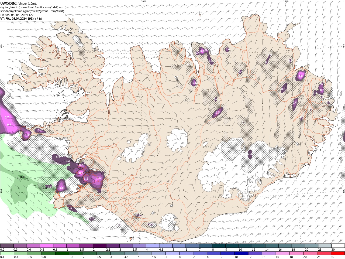Click the '25' label on the snow scale
The width and height of the screenshot is (345, 259).
(x=320, y=250)
